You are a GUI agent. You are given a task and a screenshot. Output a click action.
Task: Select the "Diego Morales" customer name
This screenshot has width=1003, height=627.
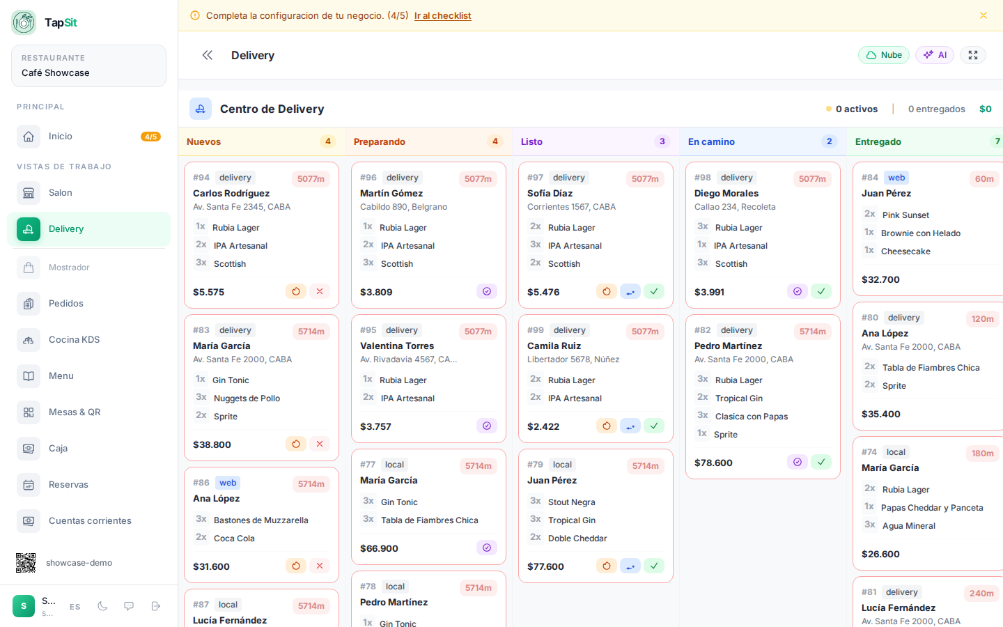pos(726,194)
